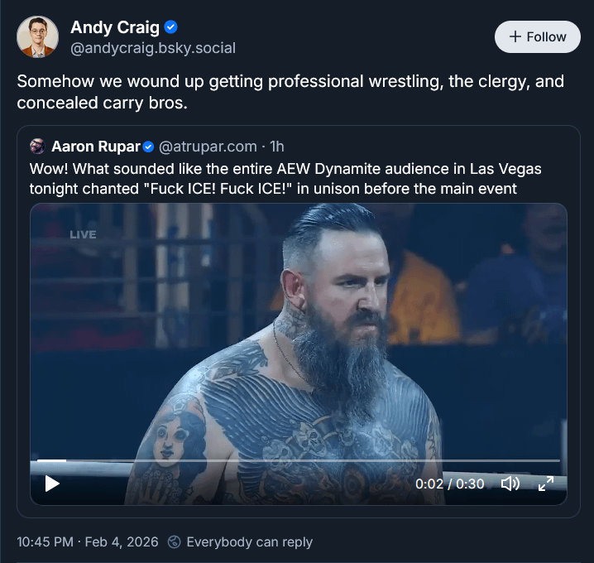Follow Andy Craig
This screenshot has width=594, height=563.
point(537,36)
